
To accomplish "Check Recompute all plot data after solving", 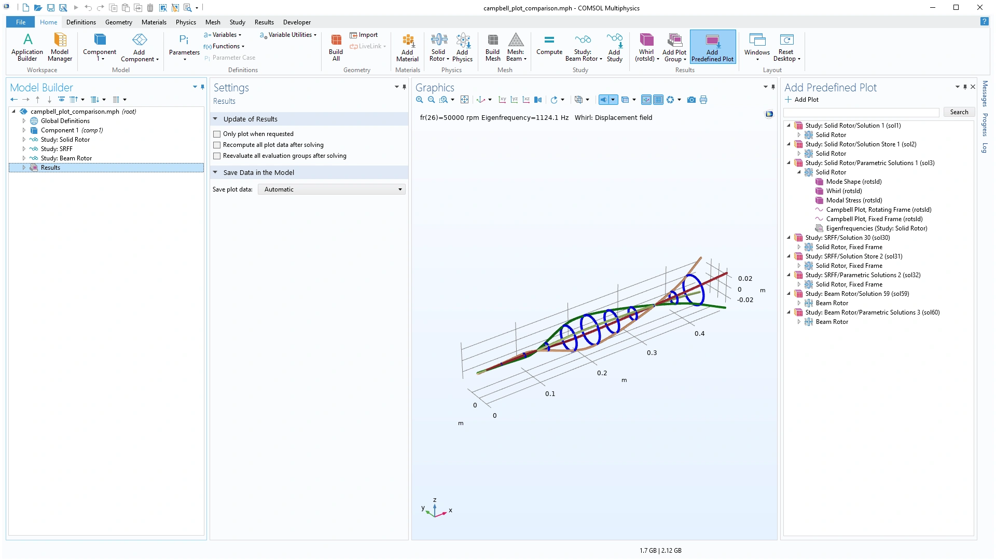I will click(x=217, y=145).
